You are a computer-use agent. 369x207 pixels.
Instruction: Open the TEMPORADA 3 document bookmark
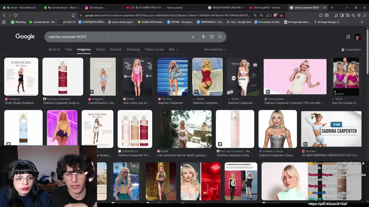click(210, 22)
